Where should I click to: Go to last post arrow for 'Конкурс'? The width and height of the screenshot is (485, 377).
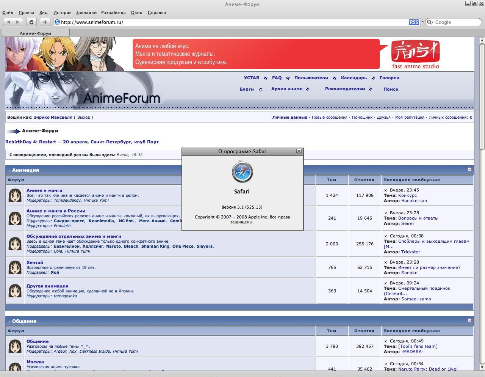click(x=386, y=190)
